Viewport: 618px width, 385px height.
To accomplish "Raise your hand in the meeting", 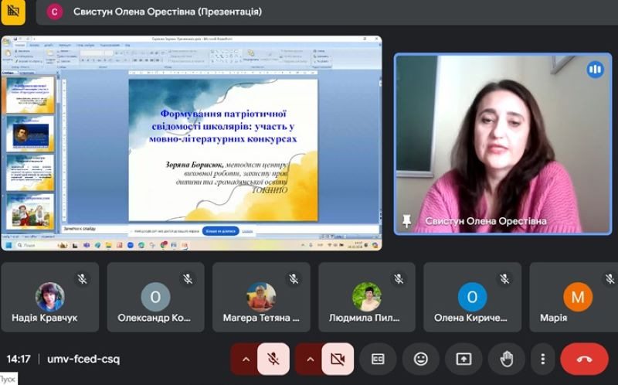I will [x=507, y=359].
